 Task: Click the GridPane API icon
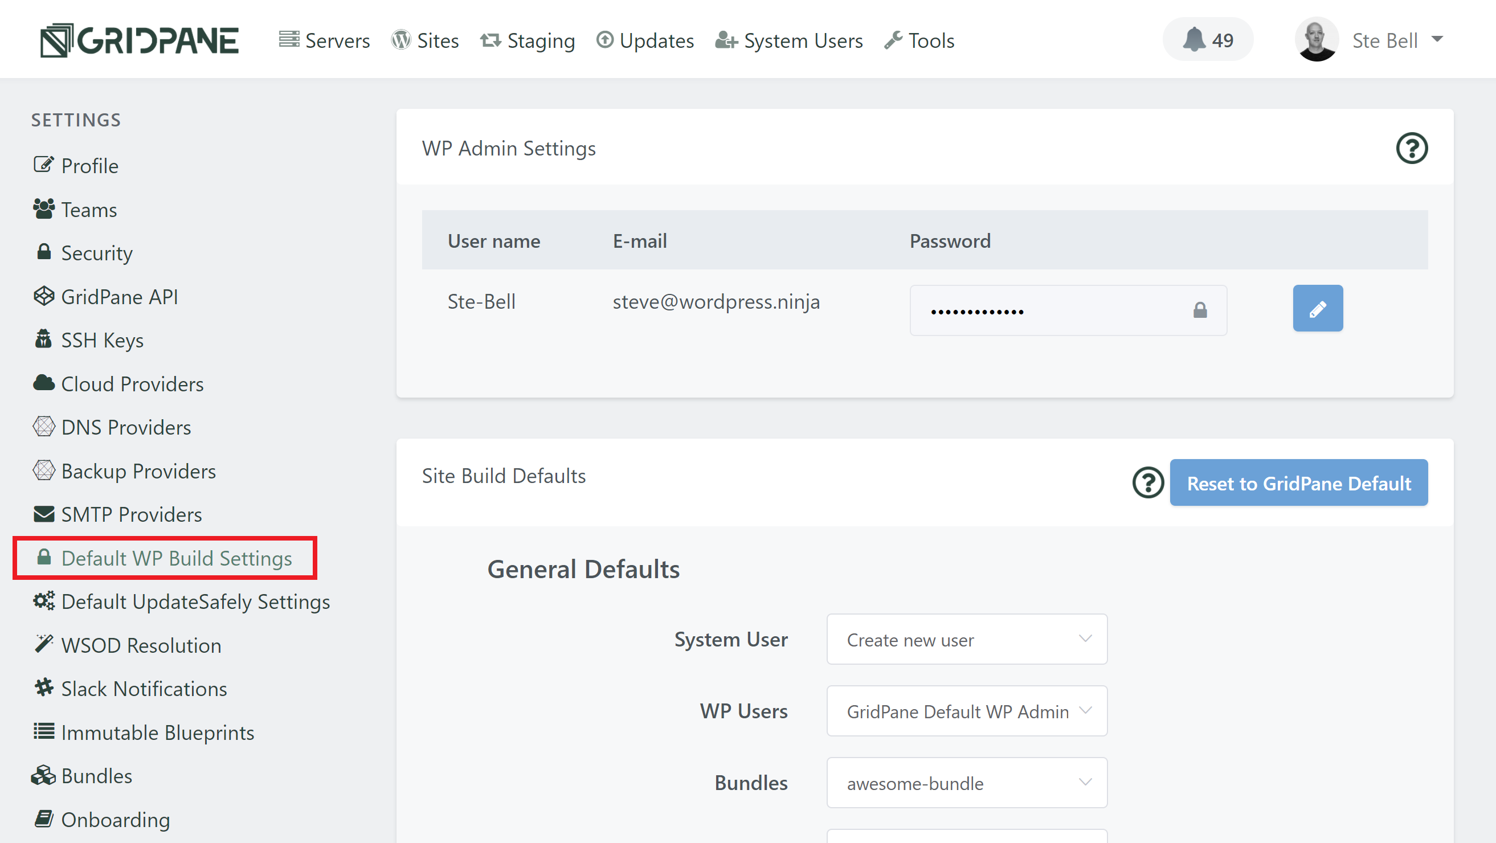[43, 296]
